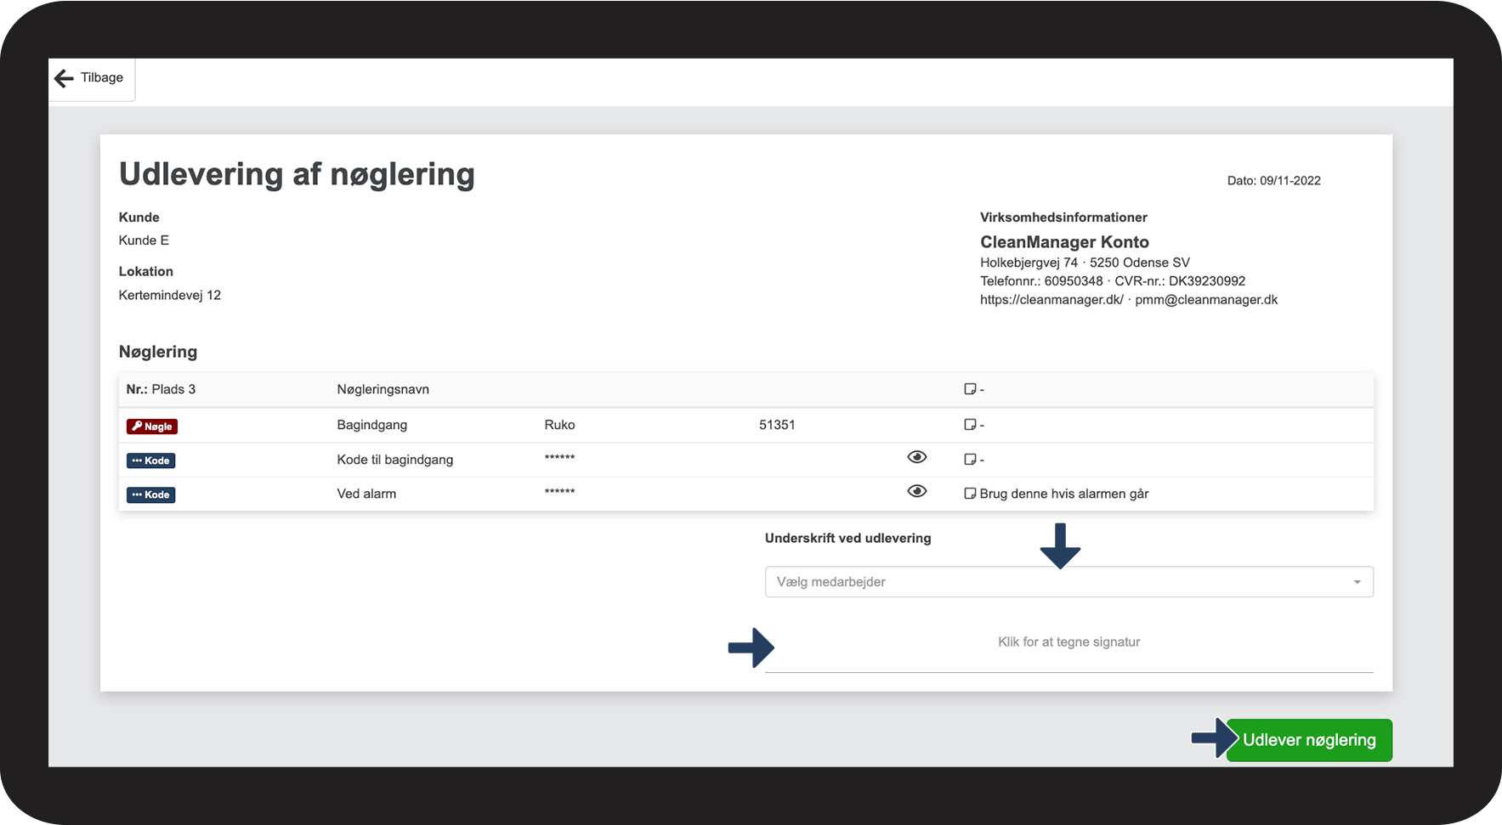1502x825 pixels.
Task: Click the signature field to draw signature
Action: click(x=1068, y=643)
